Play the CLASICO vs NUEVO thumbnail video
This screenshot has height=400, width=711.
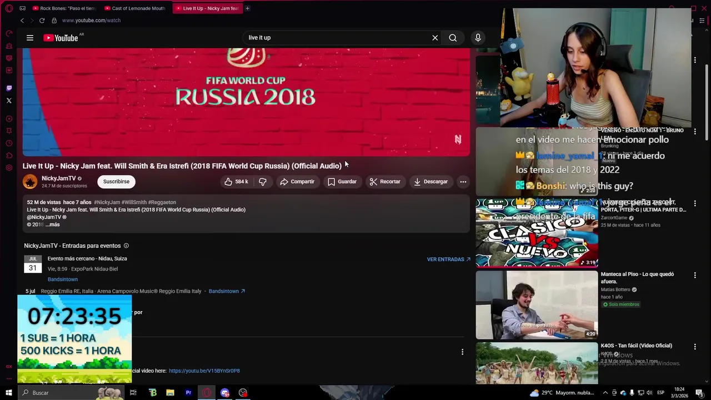point(537,232)
